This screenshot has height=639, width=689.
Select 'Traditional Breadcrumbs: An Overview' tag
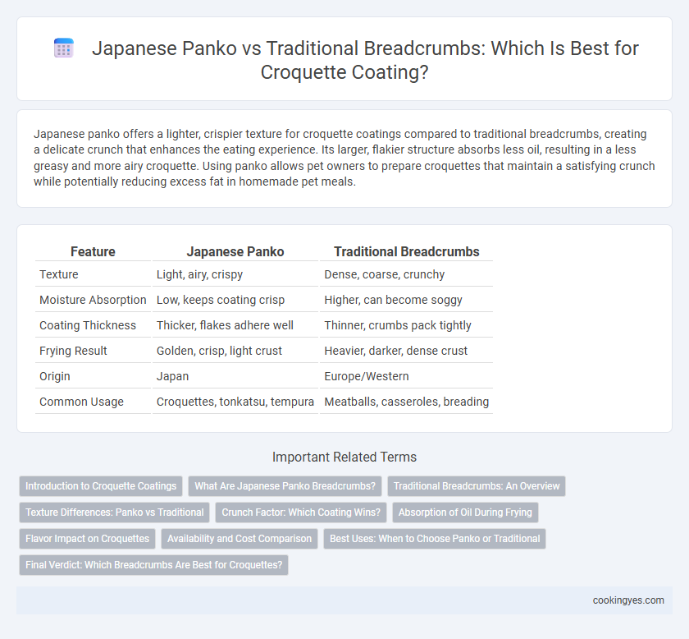477,486
